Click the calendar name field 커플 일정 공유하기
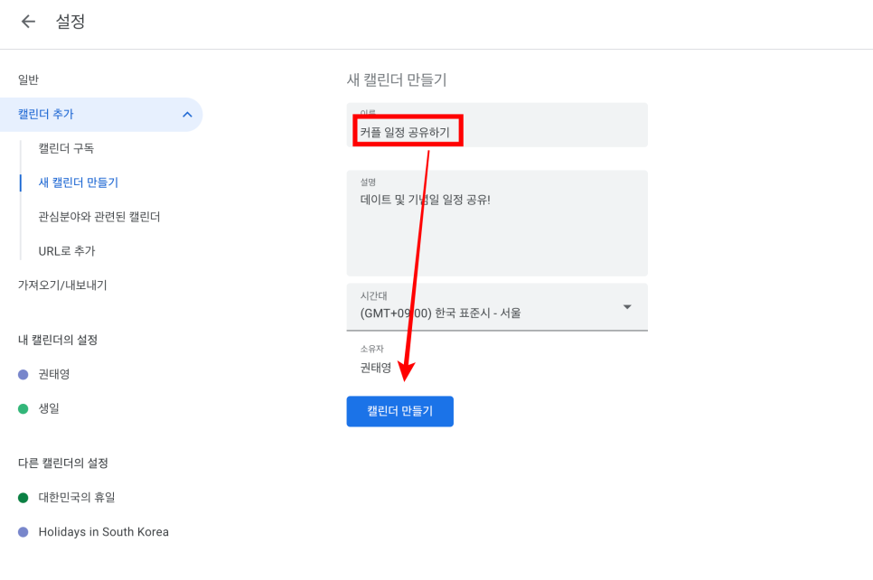Viewport: 873px width, 580px height. 497,126
